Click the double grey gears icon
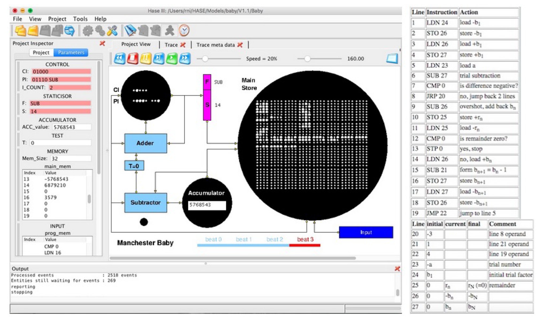This screenshot has width=542, height=320. tap(100, 31)
